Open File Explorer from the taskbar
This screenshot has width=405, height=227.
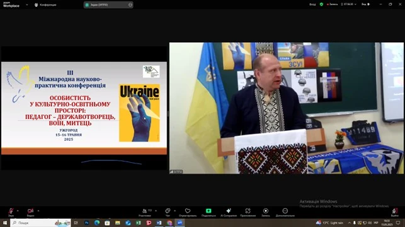(x=118, y=223)
